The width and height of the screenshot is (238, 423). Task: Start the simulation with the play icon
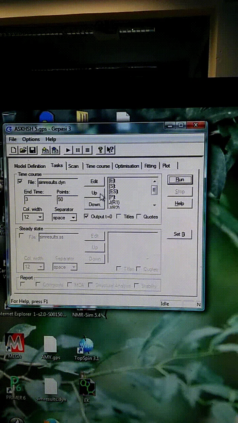pos(68,150)
